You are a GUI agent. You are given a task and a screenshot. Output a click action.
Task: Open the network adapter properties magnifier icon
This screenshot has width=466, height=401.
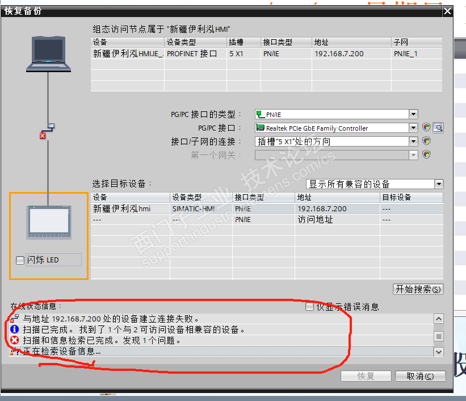coord(438,128)
